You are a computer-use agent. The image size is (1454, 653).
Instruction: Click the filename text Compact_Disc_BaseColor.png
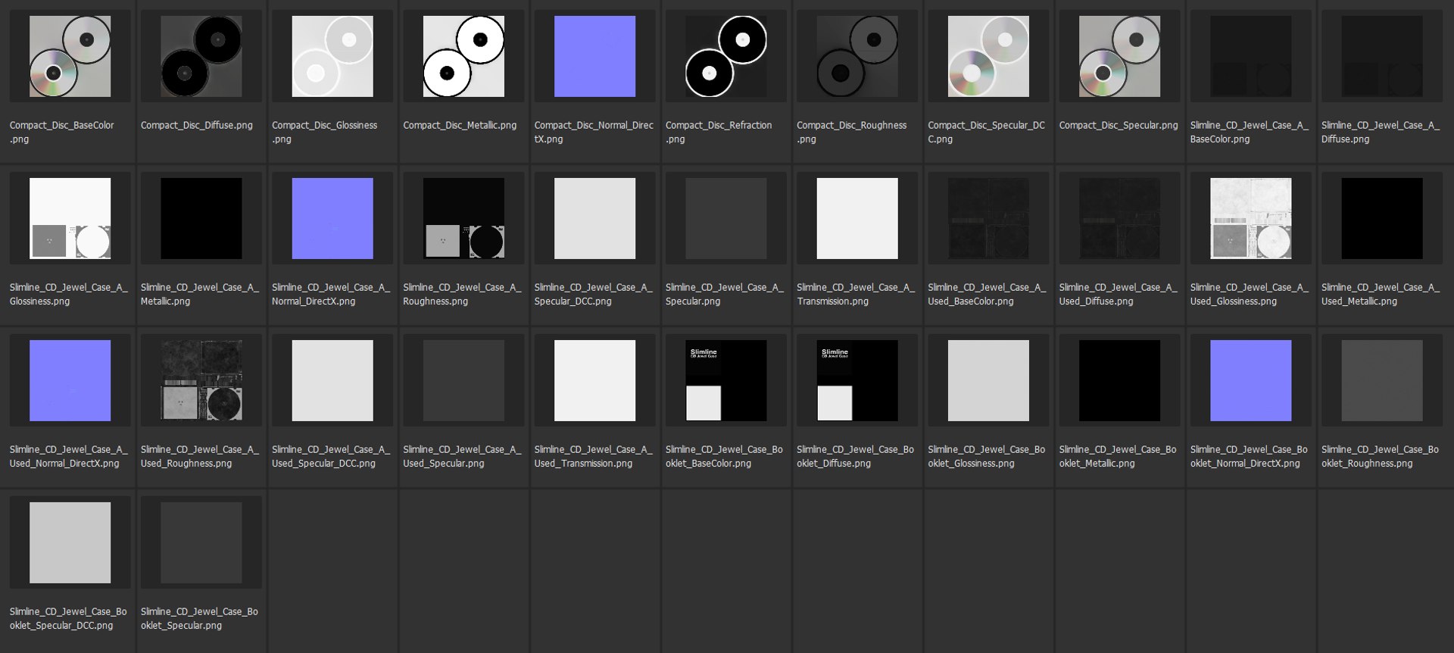62,132
